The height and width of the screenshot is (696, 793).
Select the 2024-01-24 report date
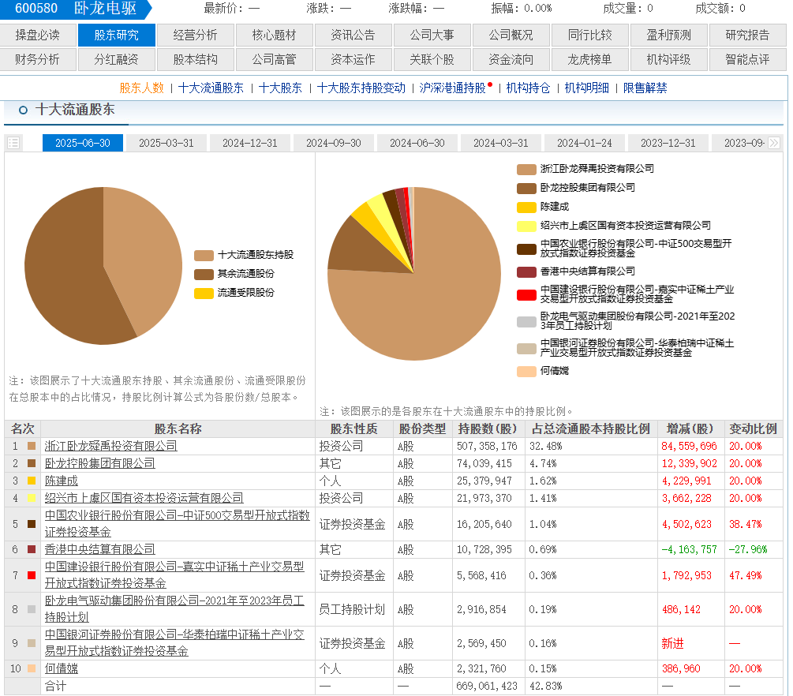point(585,143)
